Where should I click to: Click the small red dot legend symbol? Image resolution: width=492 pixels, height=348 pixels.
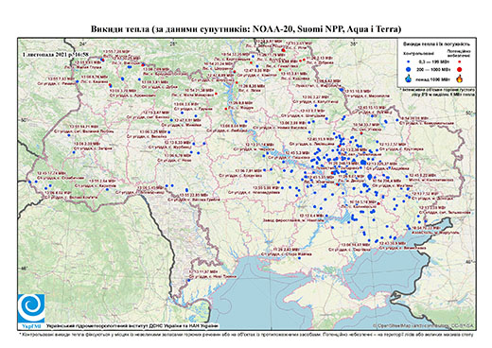click(459, 62)
